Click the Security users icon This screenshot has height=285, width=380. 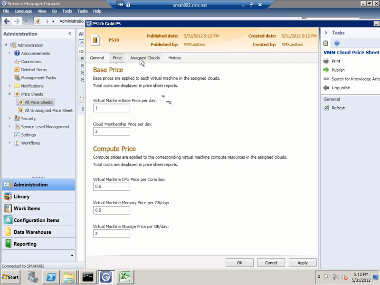(17, 118)
